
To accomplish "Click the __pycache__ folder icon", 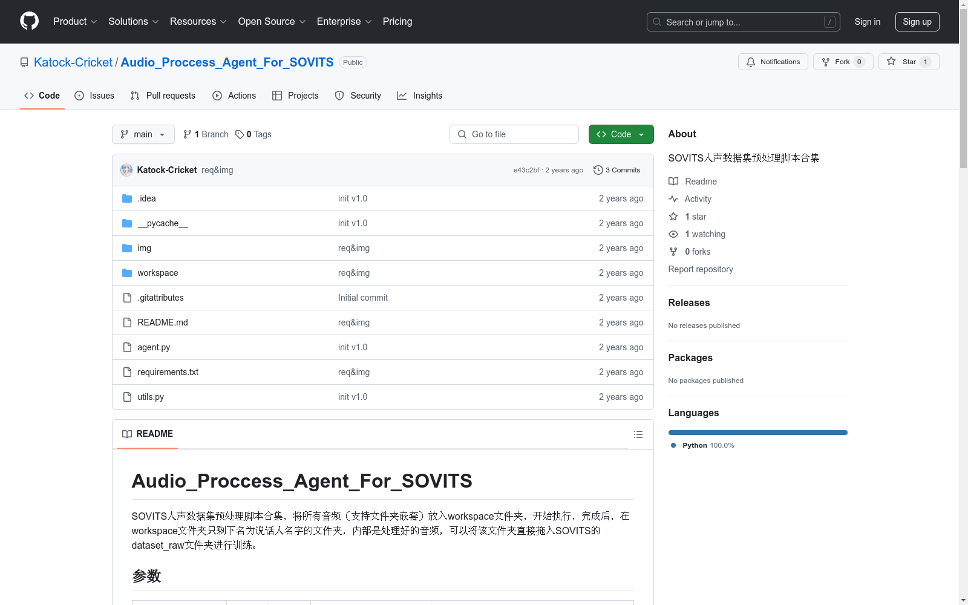I will (127, 223).
